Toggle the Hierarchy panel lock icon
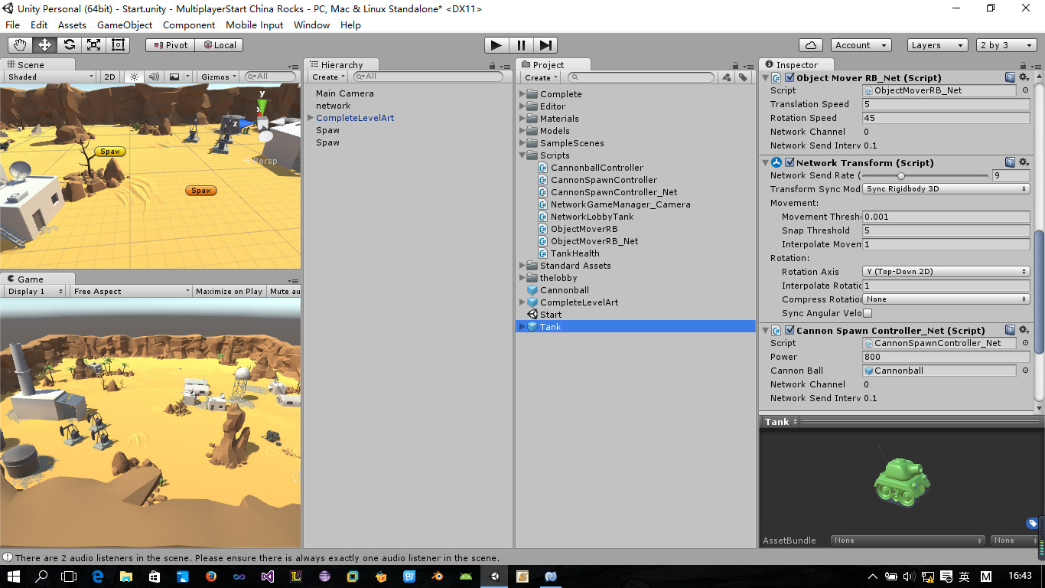Image resolution: width=1045 pixels, height=588 pixels. coord(493,65)
